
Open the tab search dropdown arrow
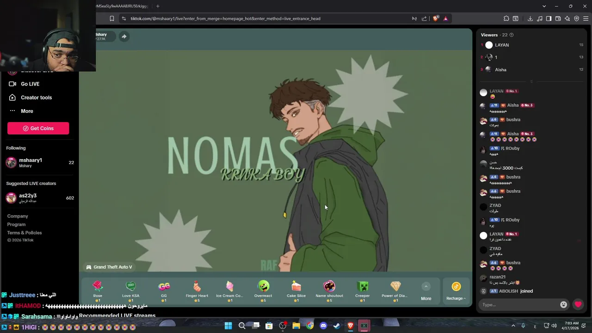point(544,6)
